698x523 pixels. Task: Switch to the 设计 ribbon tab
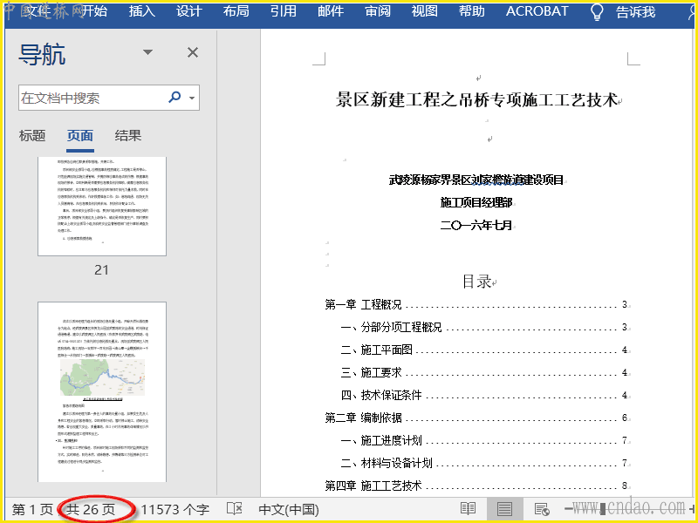(x=188, y=11)
